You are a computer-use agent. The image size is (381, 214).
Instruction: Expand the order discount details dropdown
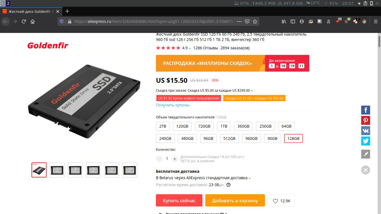tap(252, 91)
